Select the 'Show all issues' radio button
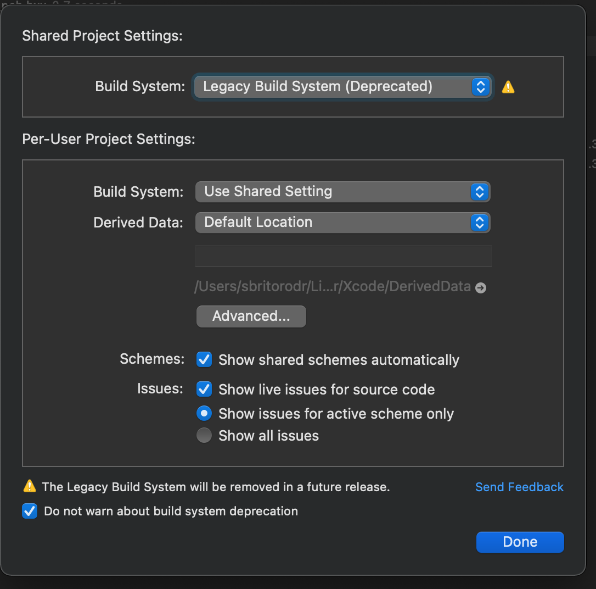This screenshot has height=589, width=596. (204, 435)
